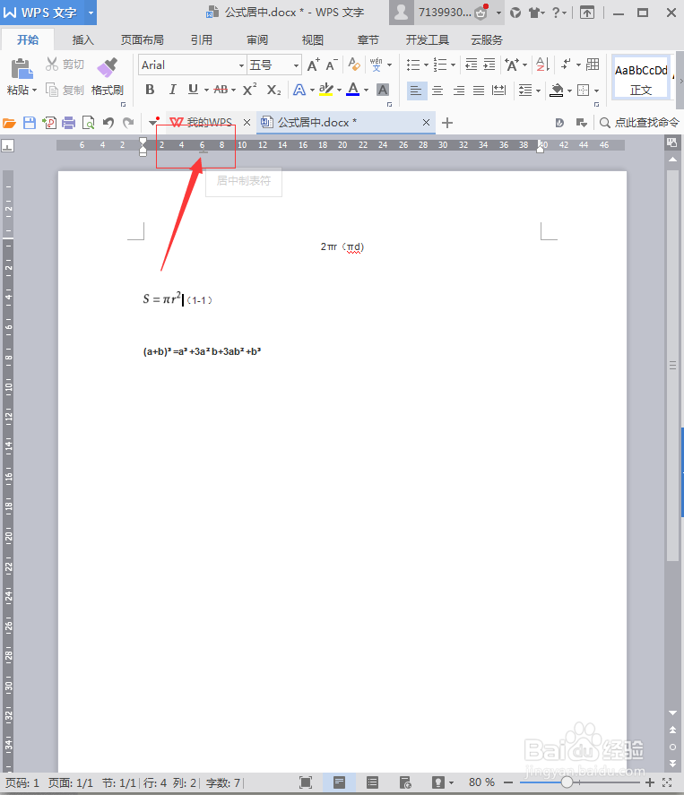Screen dimensions: 684x795
Task: Open file with folder icon
Action: pyautogui.click(x=9, y=123)
